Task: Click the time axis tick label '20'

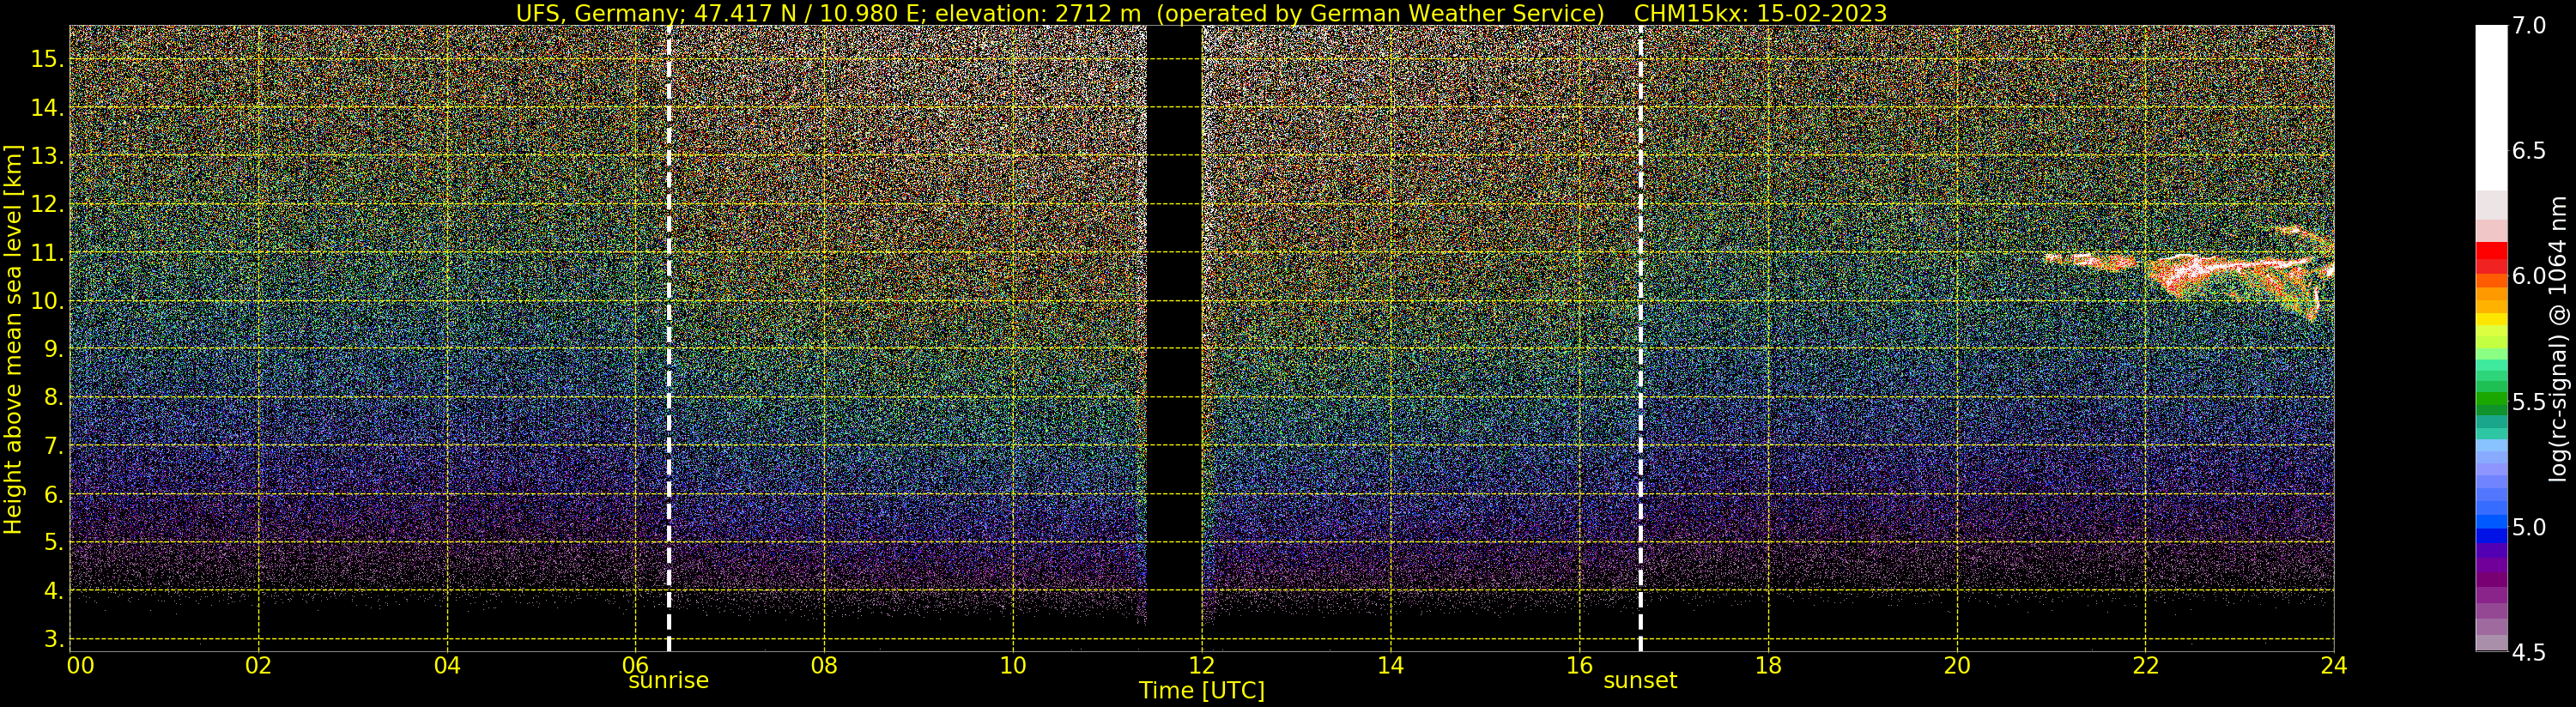Action: pyautogui.click(x=1957, y=666)
